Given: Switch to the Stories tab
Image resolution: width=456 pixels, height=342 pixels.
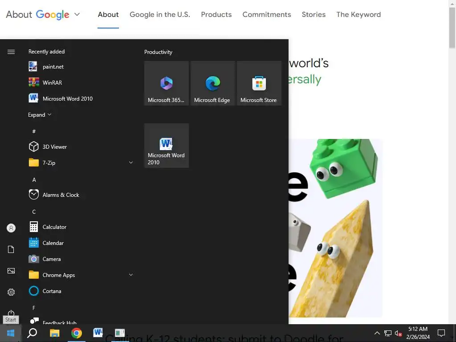Looking at the screenshot, I should click(313, 15).
